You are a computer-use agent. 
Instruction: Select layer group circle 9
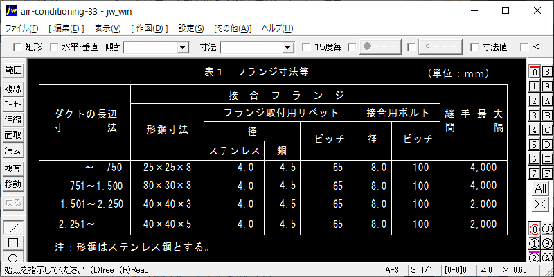547,244
